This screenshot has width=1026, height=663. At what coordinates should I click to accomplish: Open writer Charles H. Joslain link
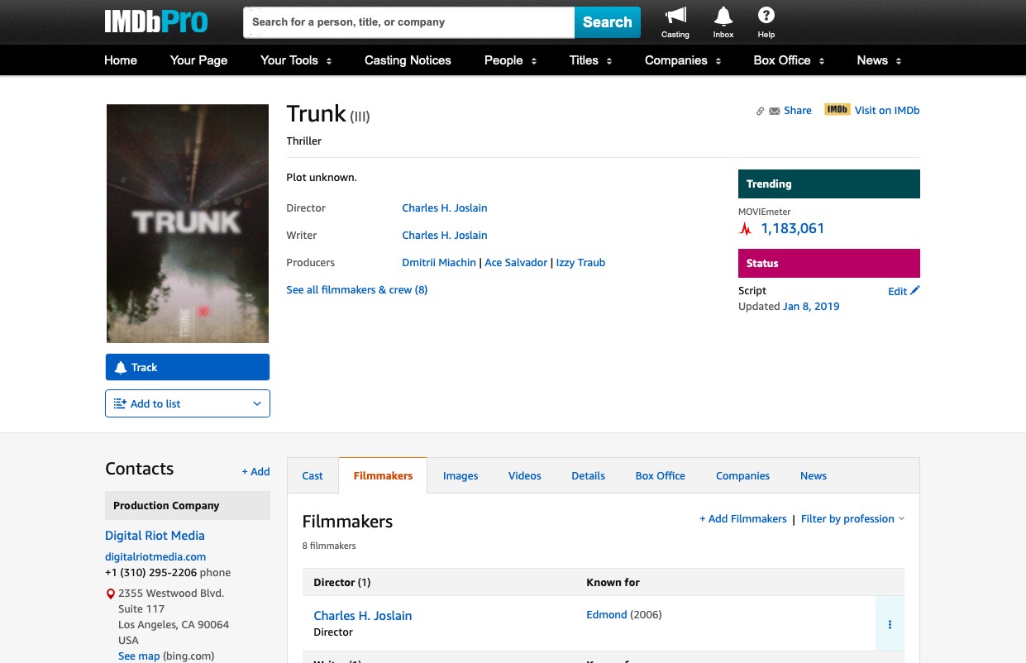click(x=445, y=236)
